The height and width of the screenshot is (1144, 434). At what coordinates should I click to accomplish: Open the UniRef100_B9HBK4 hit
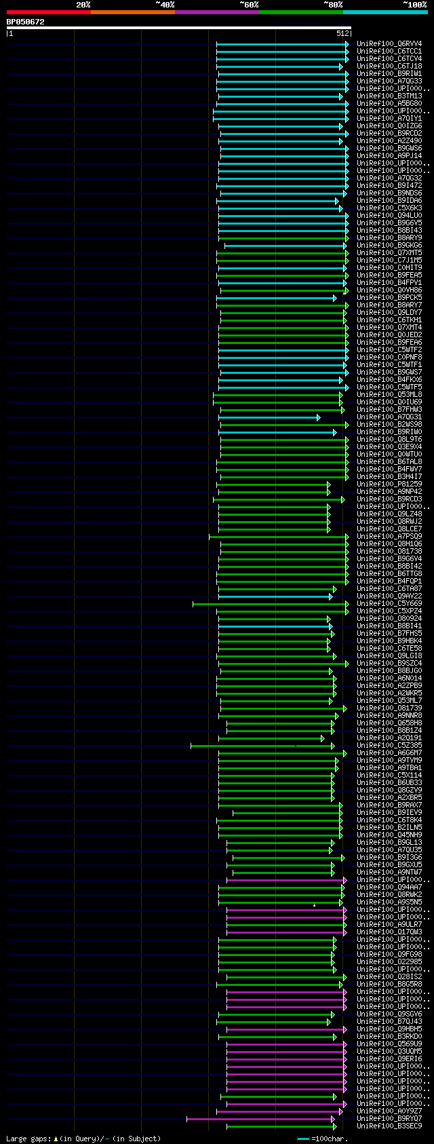click(x=389, y=641)
